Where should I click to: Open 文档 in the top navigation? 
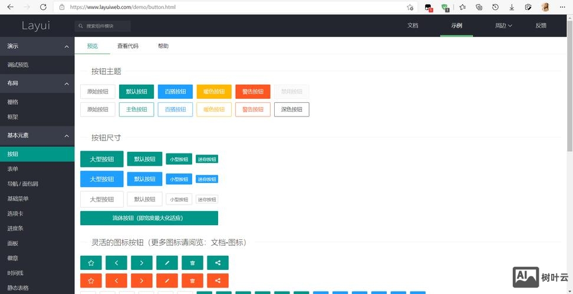tap(413, 25)
